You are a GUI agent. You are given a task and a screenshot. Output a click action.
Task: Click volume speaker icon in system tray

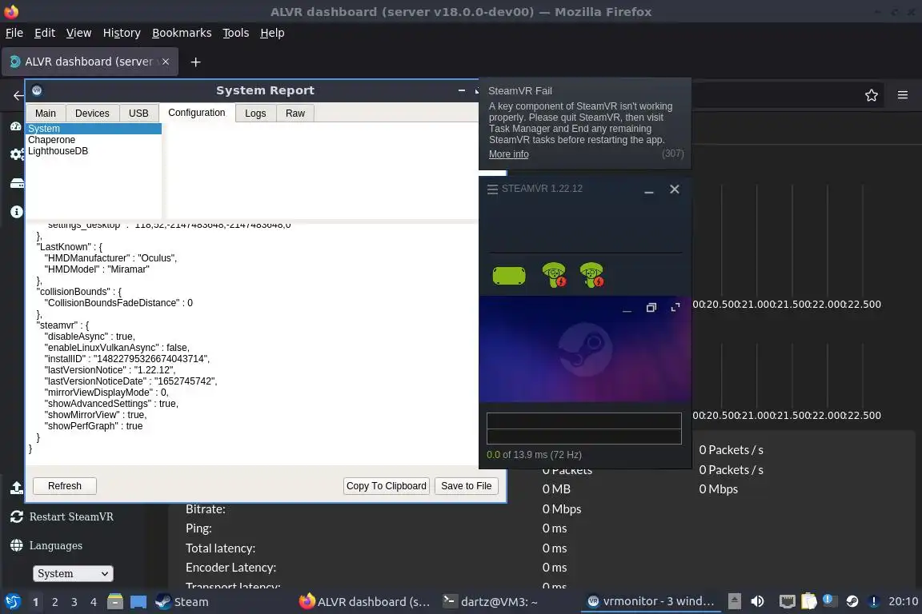(x=757, y=601)
